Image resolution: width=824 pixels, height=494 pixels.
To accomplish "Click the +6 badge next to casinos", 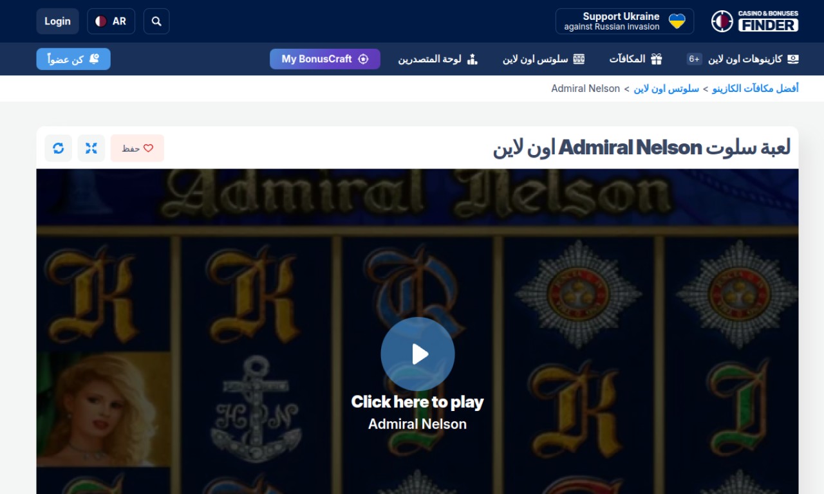I will tap(695, 59).
